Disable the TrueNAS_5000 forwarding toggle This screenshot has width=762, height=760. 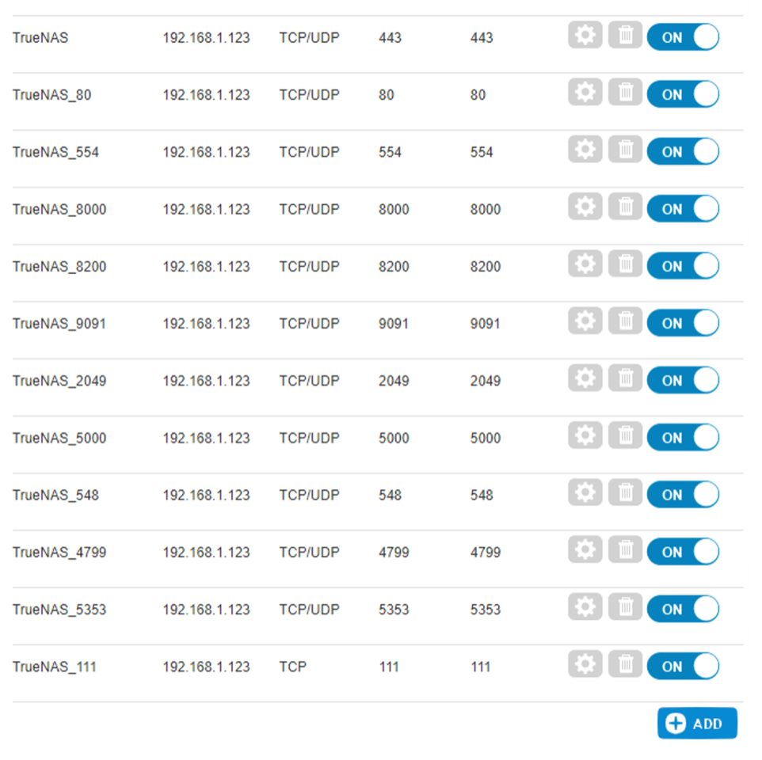(x=683, y=438)
